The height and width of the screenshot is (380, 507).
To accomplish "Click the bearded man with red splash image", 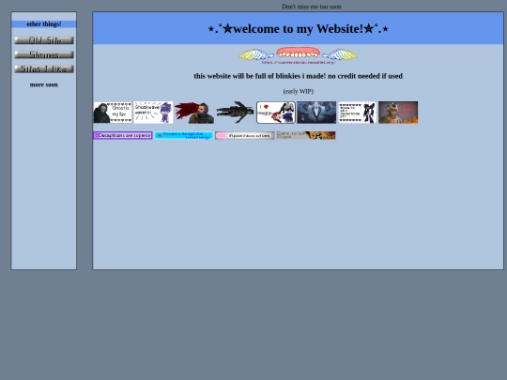I will click(x=194, y=113).
